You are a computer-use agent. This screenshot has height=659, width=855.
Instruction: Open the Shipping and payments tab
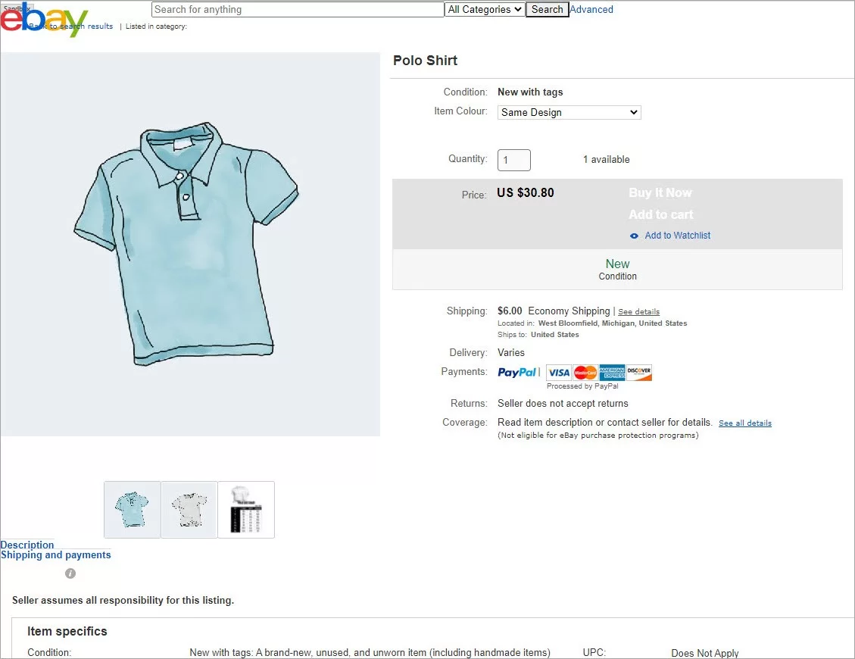pos(56,554)
